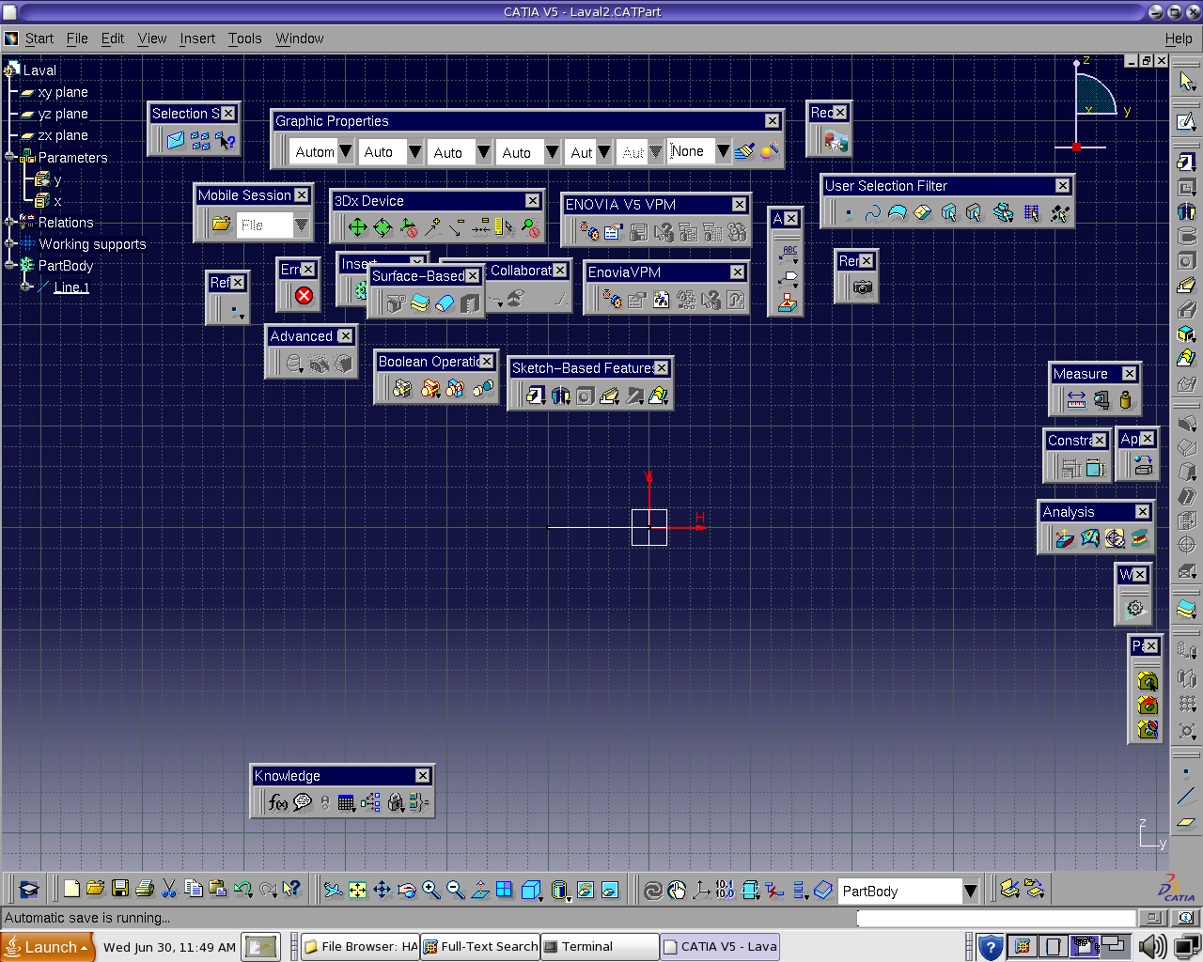Open the PartBody combo box dropdown arrow
Viewport: 1203px width, 962px height.
971,891
